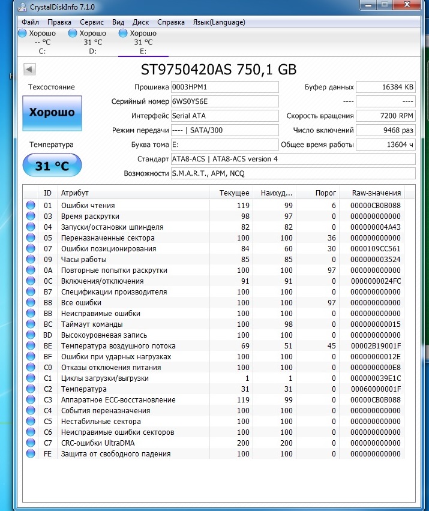
Task: Click status orb for Переназначенные сектора row
Action: tap(31, 238)
